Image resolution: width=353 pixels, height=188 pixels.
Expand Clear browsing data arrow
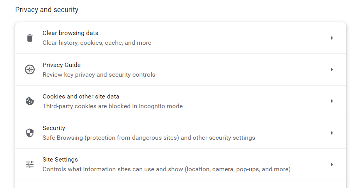332,38
